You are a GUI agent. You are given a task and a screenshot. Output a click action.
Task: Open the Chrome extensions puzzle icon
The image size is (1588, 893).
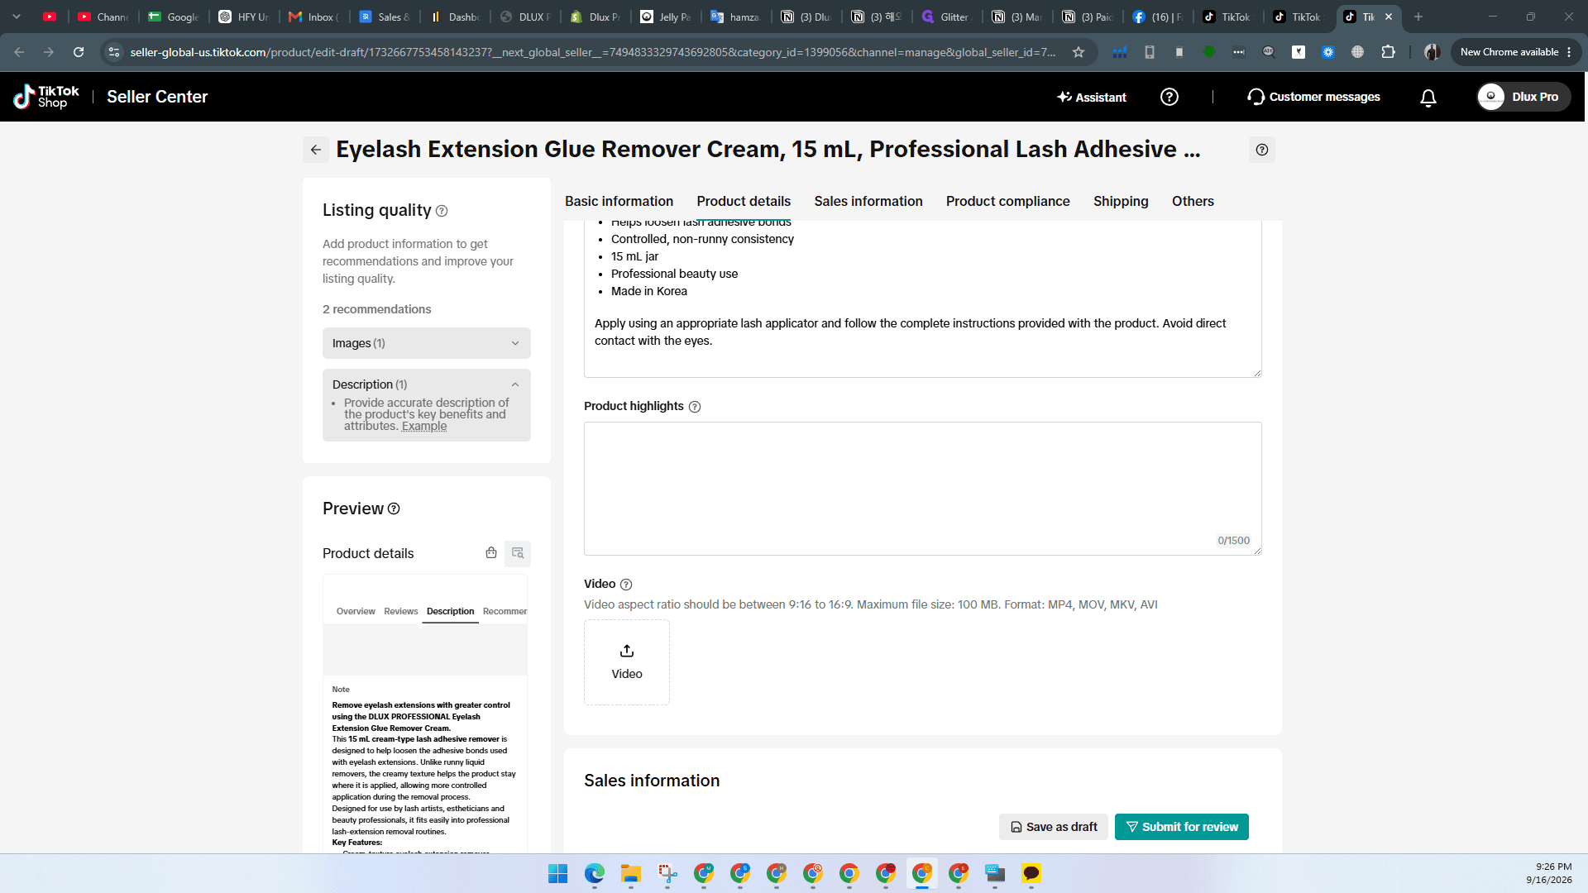(x=1389, y=52)
